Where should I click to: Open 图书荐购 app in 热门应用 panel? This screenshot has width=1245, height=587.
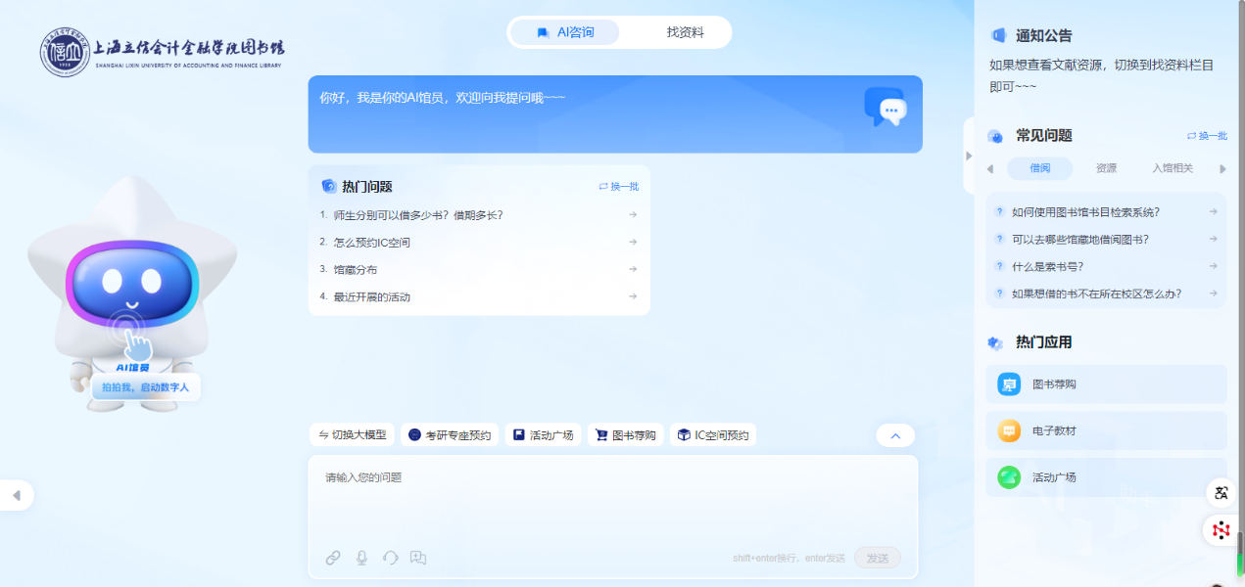click(1106, 384)
